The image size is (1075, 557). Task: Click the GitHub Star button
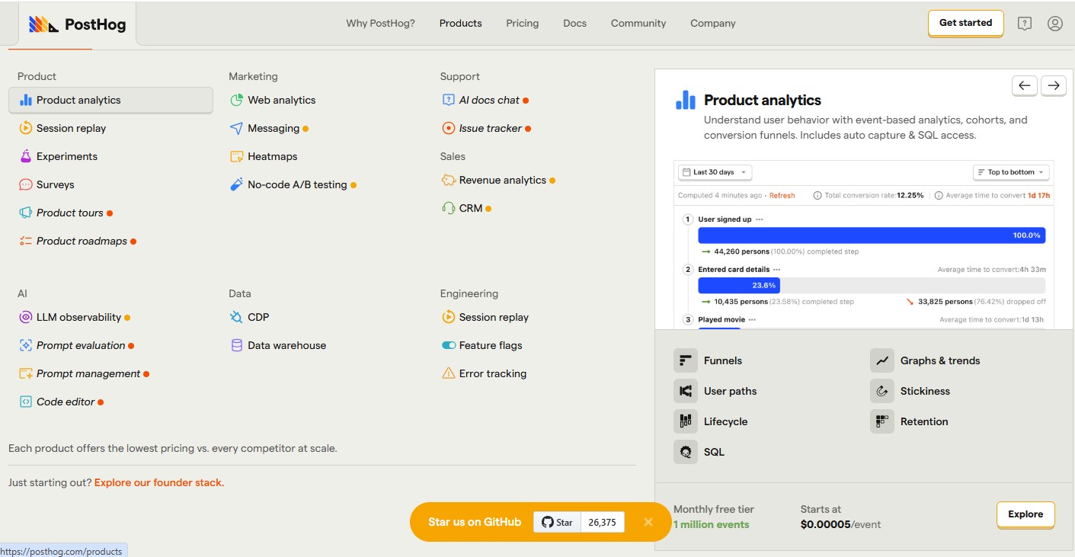557,522
